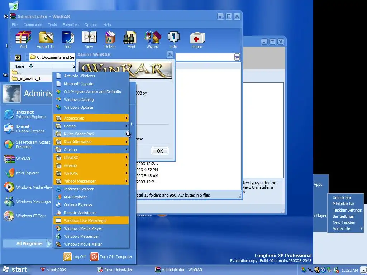Open the WinRAR address bar dropdown
The width and height of the screenshot is (367, 275).
[237, 57]
